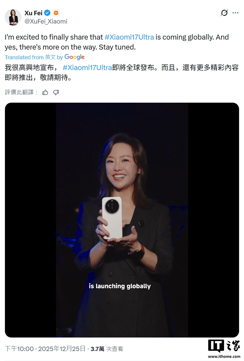Click the #Xiaomi17Ultra hashtag in Chinese translation
244x361 pixels.
tap(87, 68)
